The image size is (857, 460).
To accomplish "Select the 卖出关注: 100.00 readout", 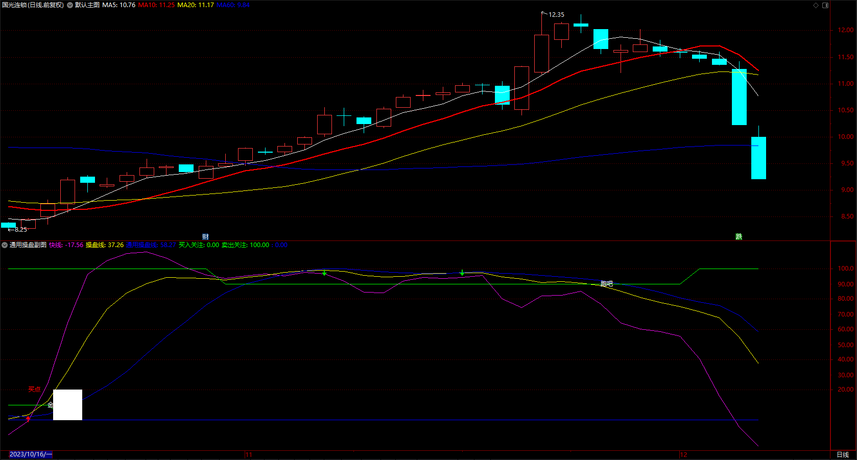I will [245, 245].
